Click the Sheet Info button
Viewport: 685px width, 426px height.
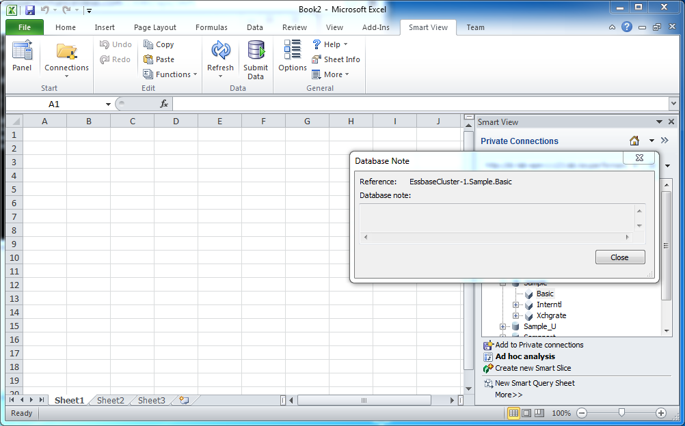(x=336, y=59)
